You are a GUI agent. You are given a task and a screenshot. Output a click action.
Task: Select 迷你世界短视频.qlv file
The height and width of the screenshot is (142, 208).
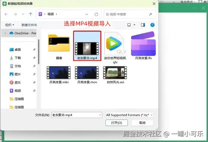tap(115, 48)
